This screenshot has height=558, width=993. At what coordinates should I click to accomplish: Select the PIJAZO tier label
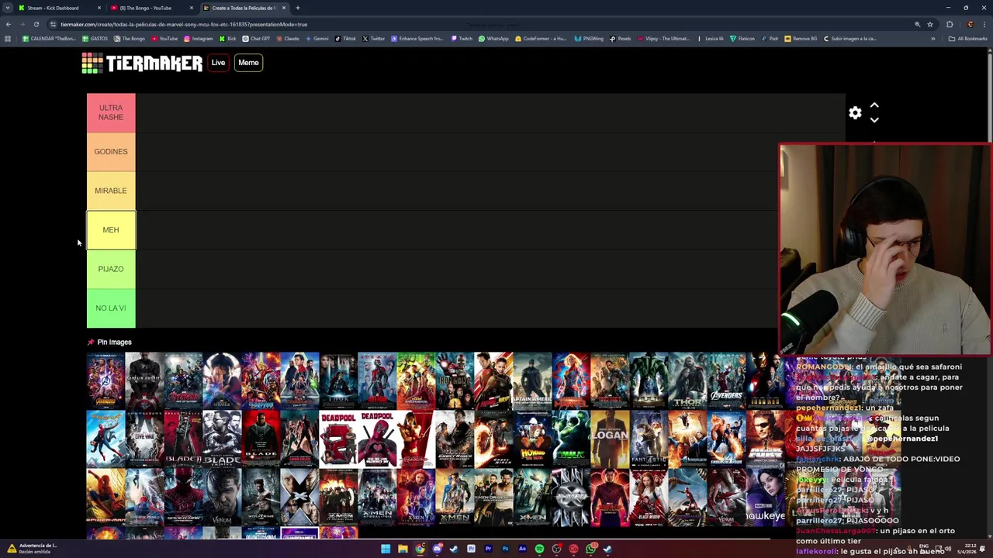[111, 269]
